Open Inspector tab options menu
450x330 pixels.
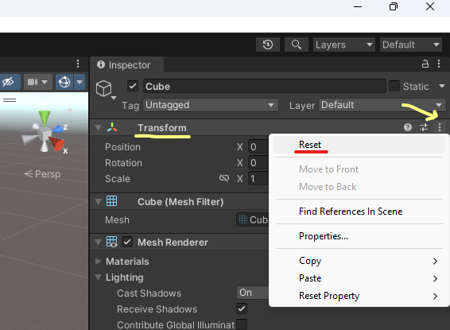[439, 64]
